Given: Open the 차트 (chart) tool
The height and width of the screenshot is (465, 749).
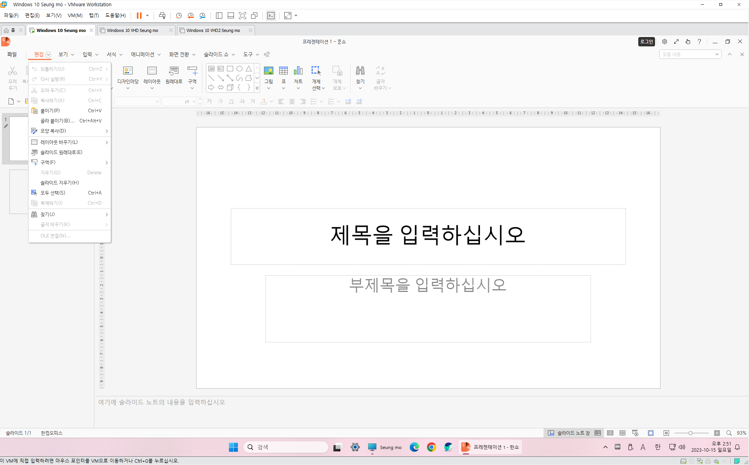Looking at the screenshot, I should coord(298,71).
